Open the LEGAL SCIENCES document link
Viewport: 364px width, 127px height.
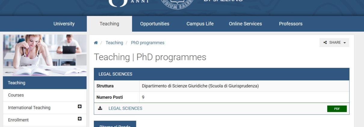[x=125, y=108]
